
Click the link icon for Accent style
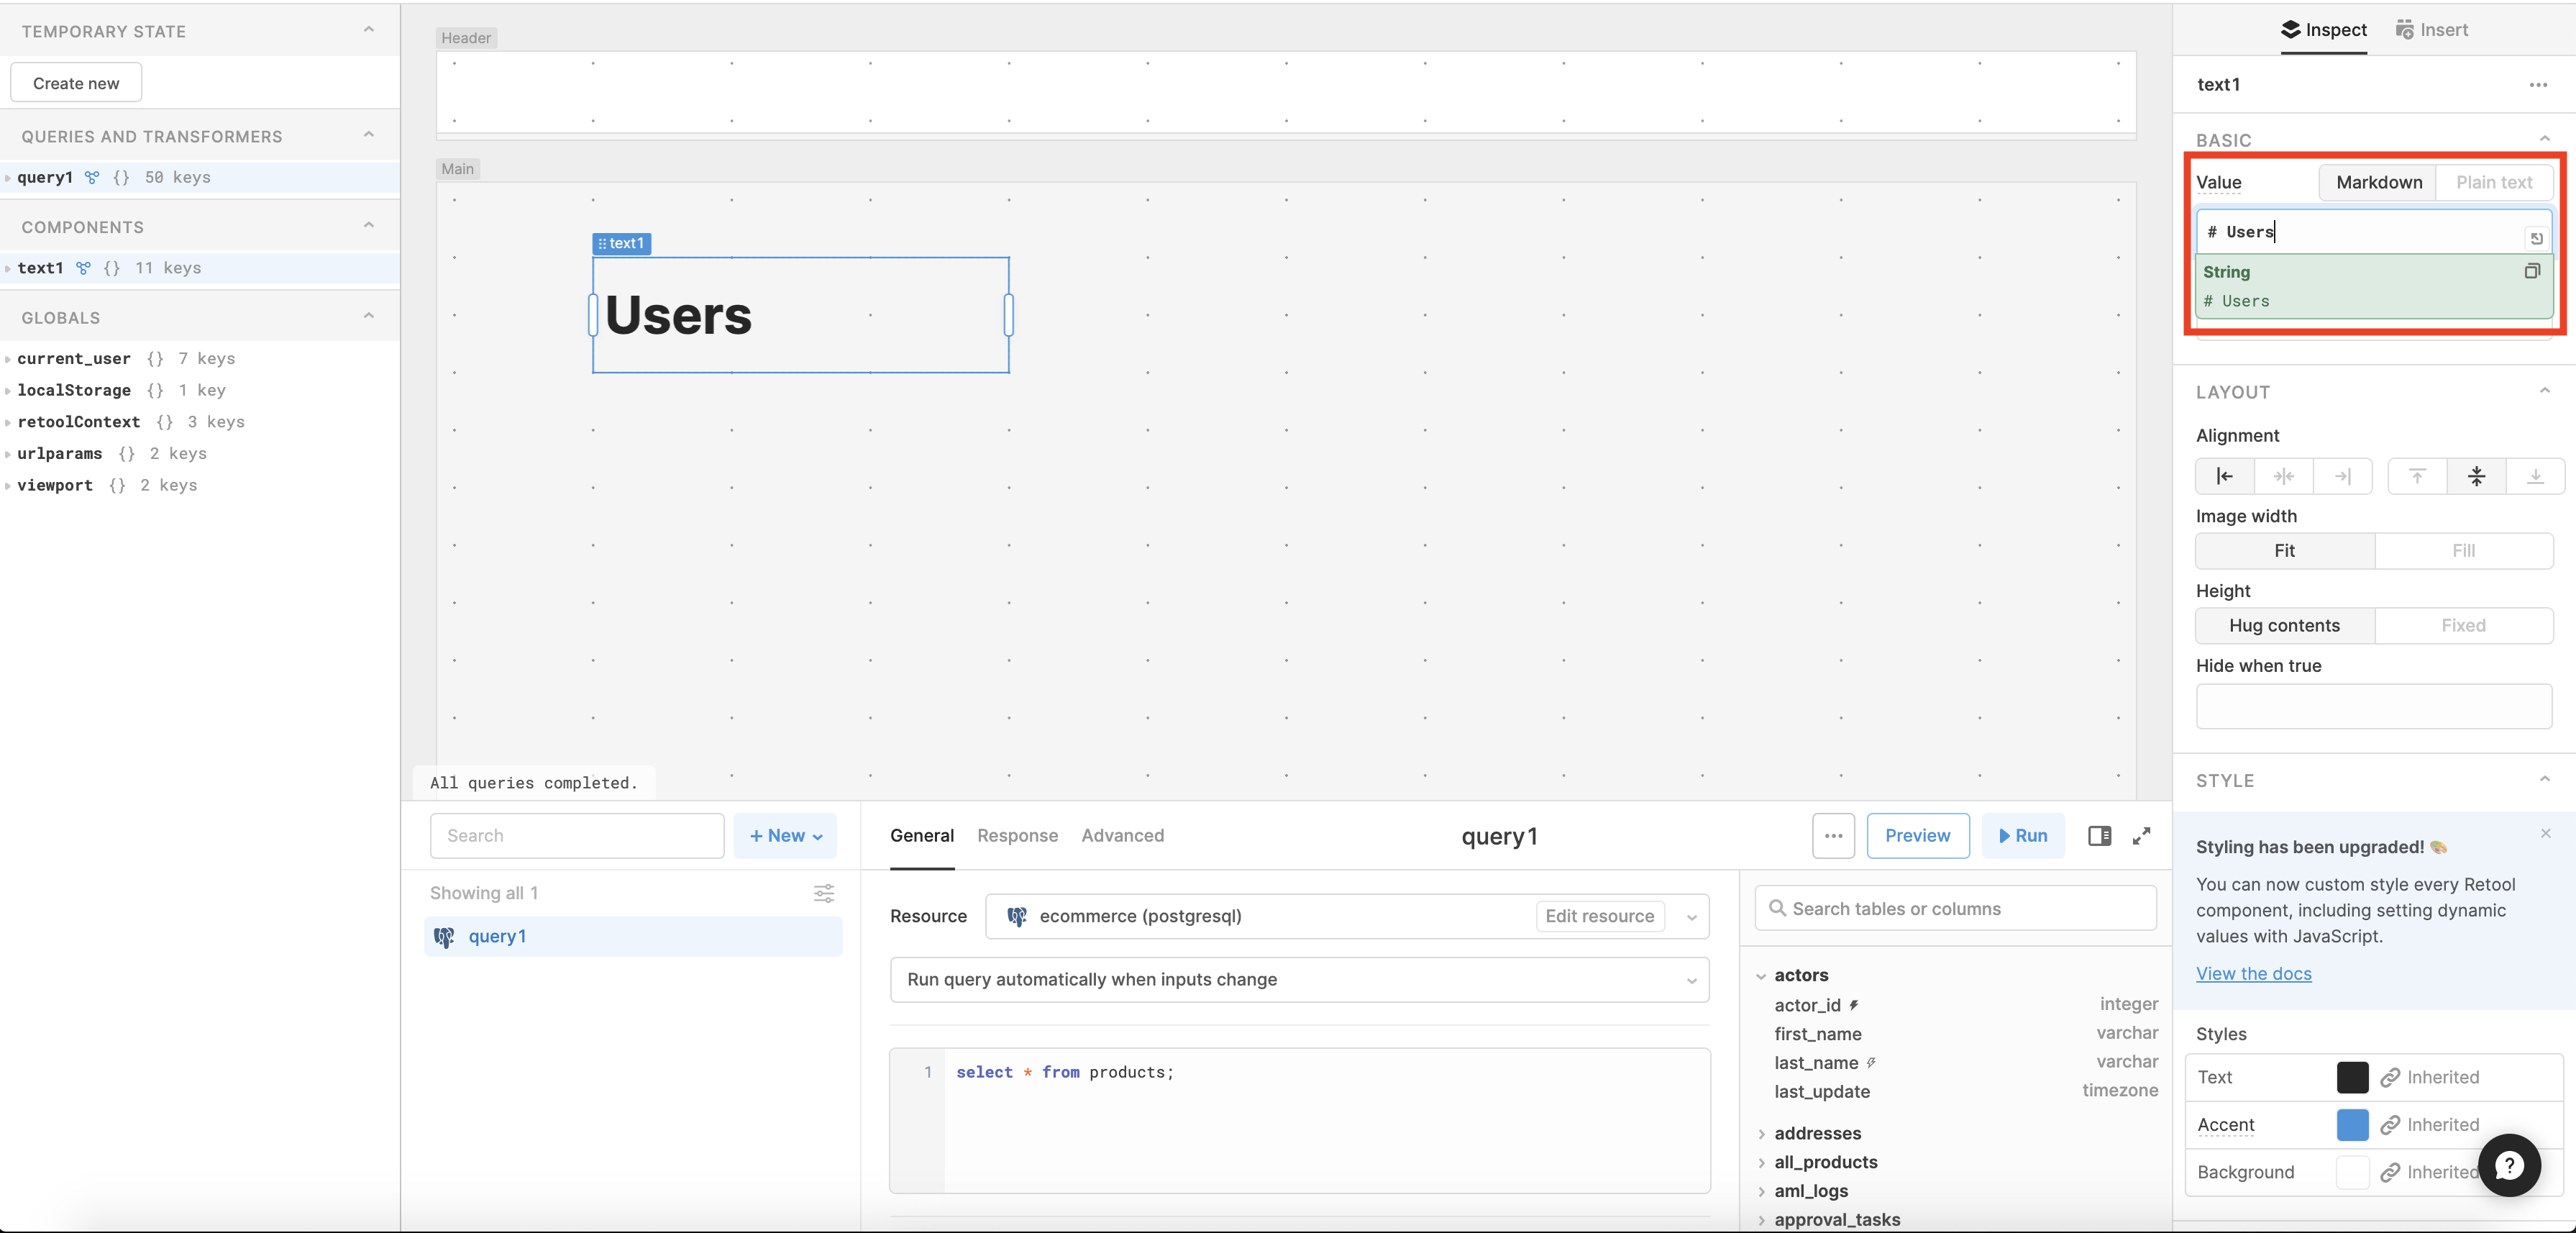(2390, 1125)
